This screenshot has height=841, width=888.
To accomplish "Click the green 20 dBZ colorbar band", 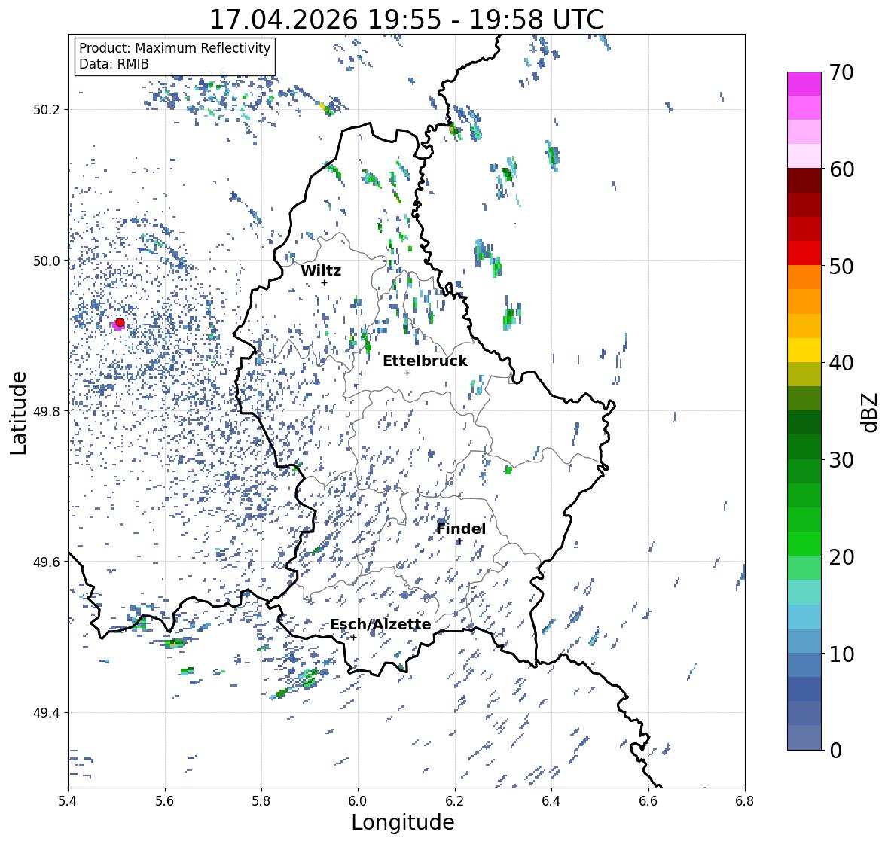I will pos(804,544).
